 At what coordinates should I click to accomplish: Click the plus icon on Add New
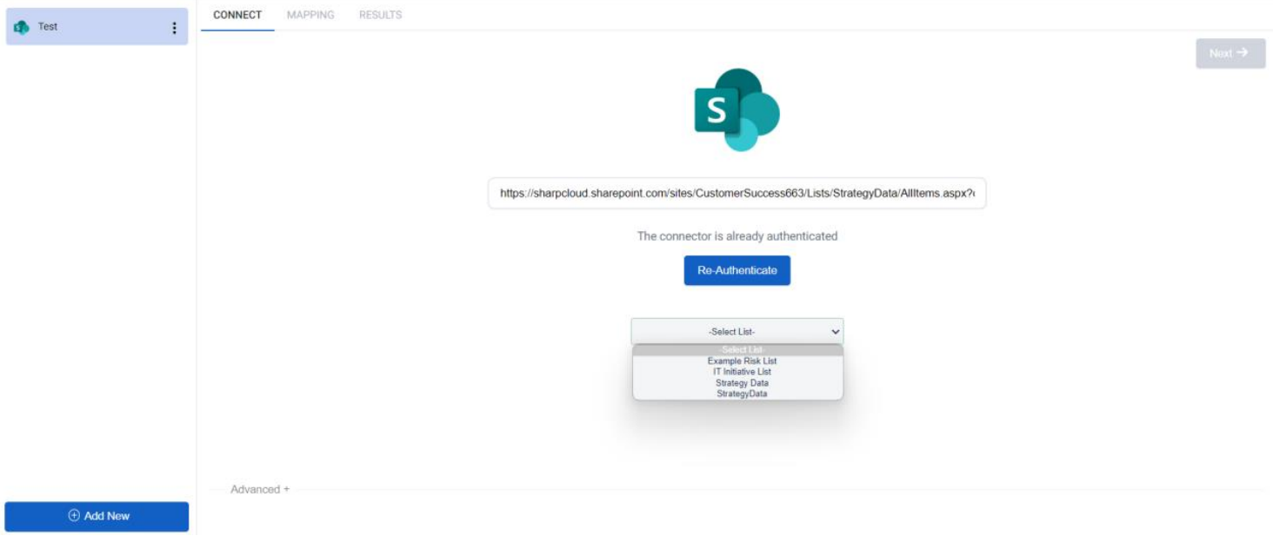click(x=72, y=517)
